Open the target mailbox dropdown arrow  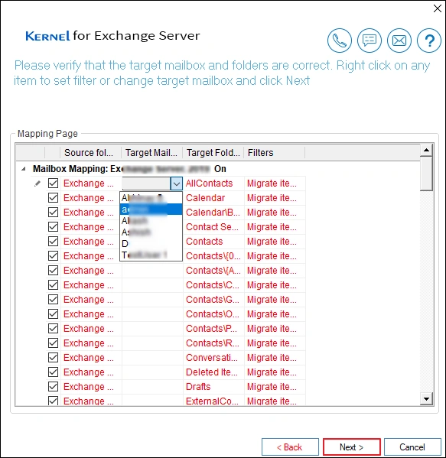pos(176,184)
